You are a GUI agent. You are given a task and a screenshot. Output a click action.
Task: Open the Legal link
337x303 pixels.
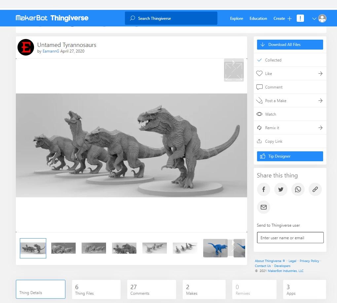coord(292,261)
